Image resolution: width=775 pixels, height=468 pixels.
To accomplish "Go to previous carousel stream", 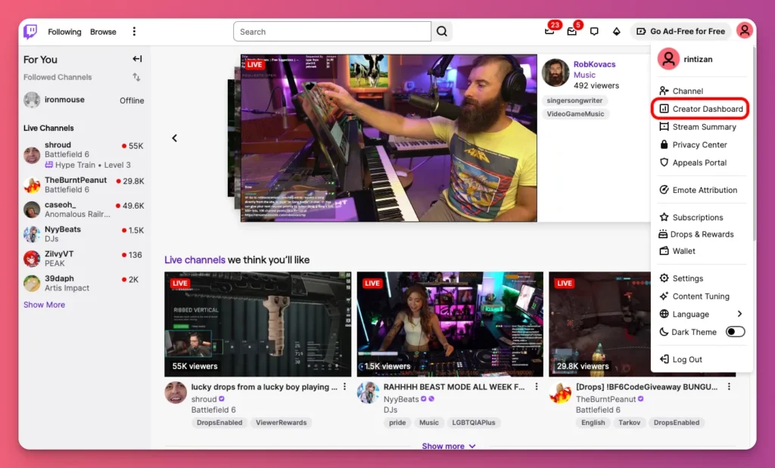I will point(175,138).
